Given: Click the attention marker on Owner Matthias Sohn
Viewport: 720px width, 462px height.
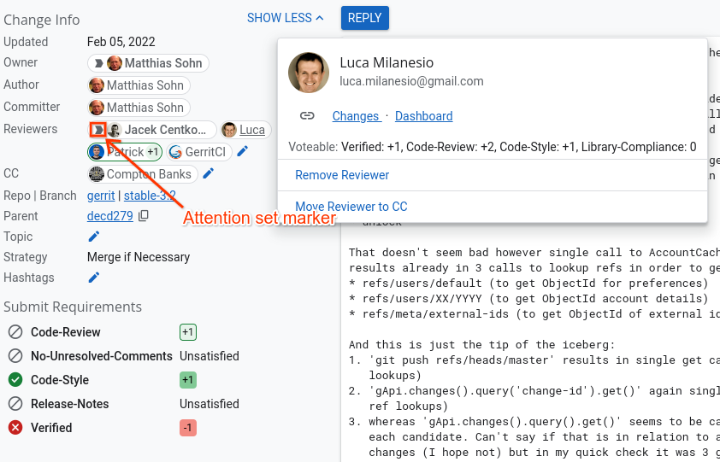Looking at the screenshot, I should pos(98,63).
